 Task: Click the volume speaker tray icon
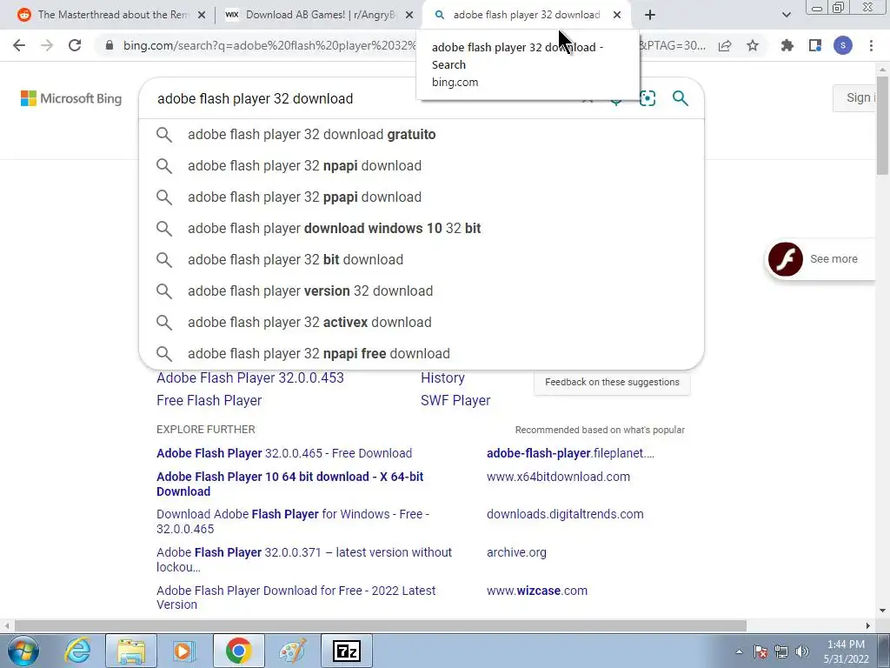tap(802, 651)
